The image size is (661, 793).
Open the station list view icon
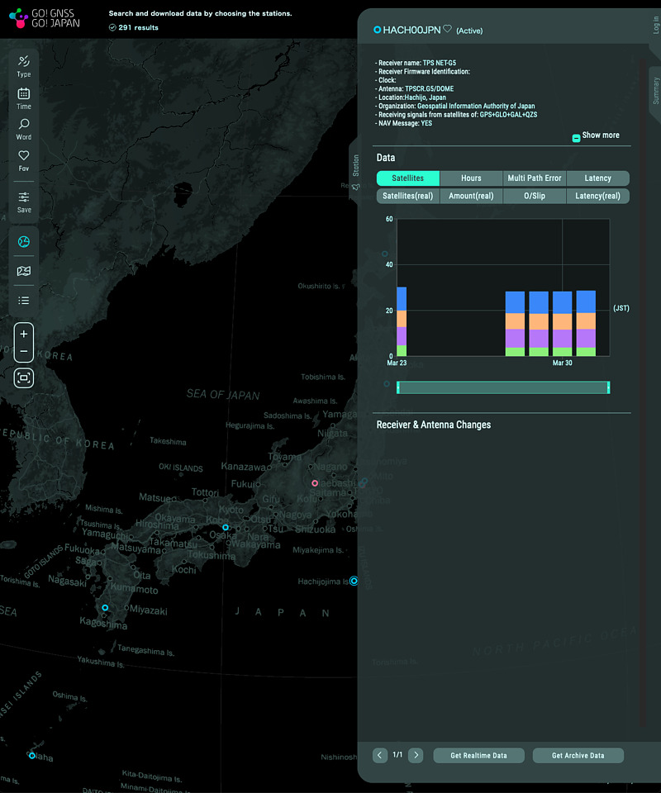pyautogui.click(x=24, y=301)
